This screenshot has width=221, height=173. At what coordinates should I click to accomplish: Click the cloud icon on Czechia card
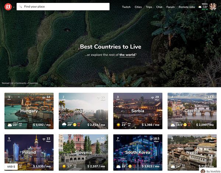pyautogui.click(x=173, y=125)
